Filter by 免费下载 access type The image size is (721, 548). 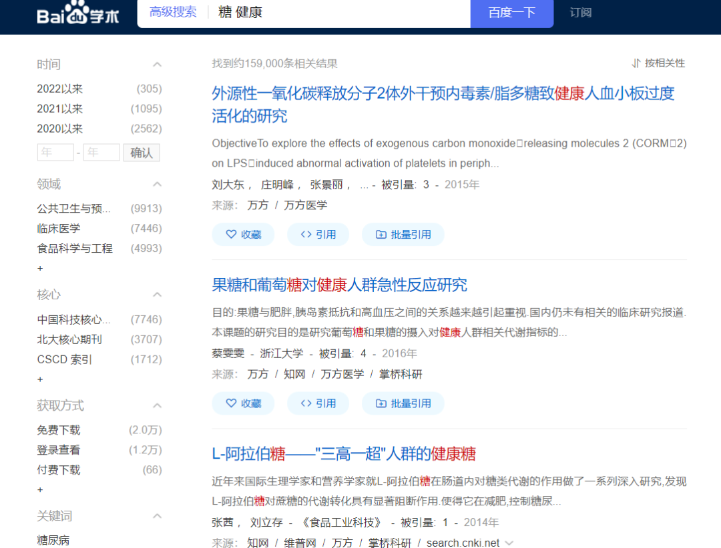pyautogui.click(x=59, y=430)
